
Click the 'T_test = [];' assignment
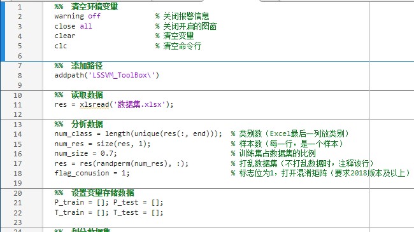point(138,212)
